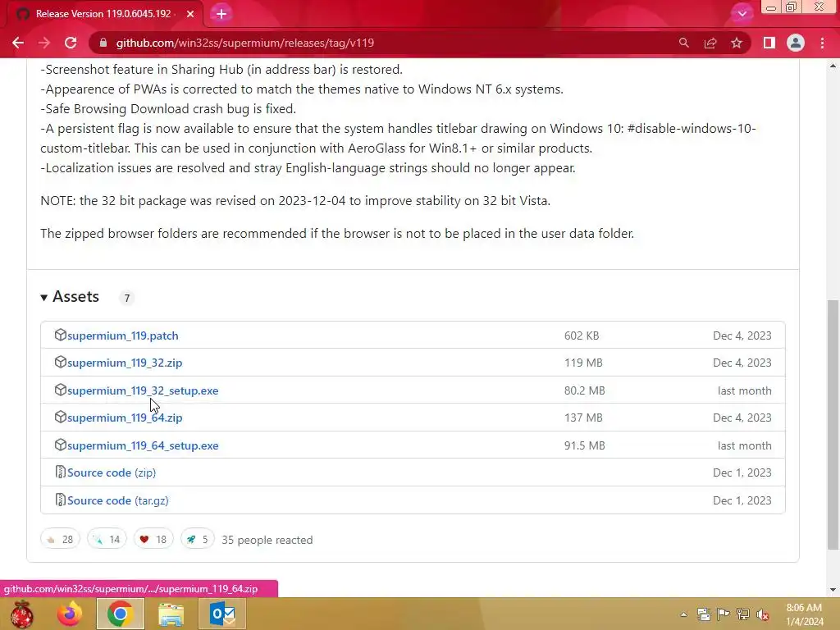The width and height of the screenshot is (840, 630).
Task: Click the 137 MB size value
Action: coord(583,418)
